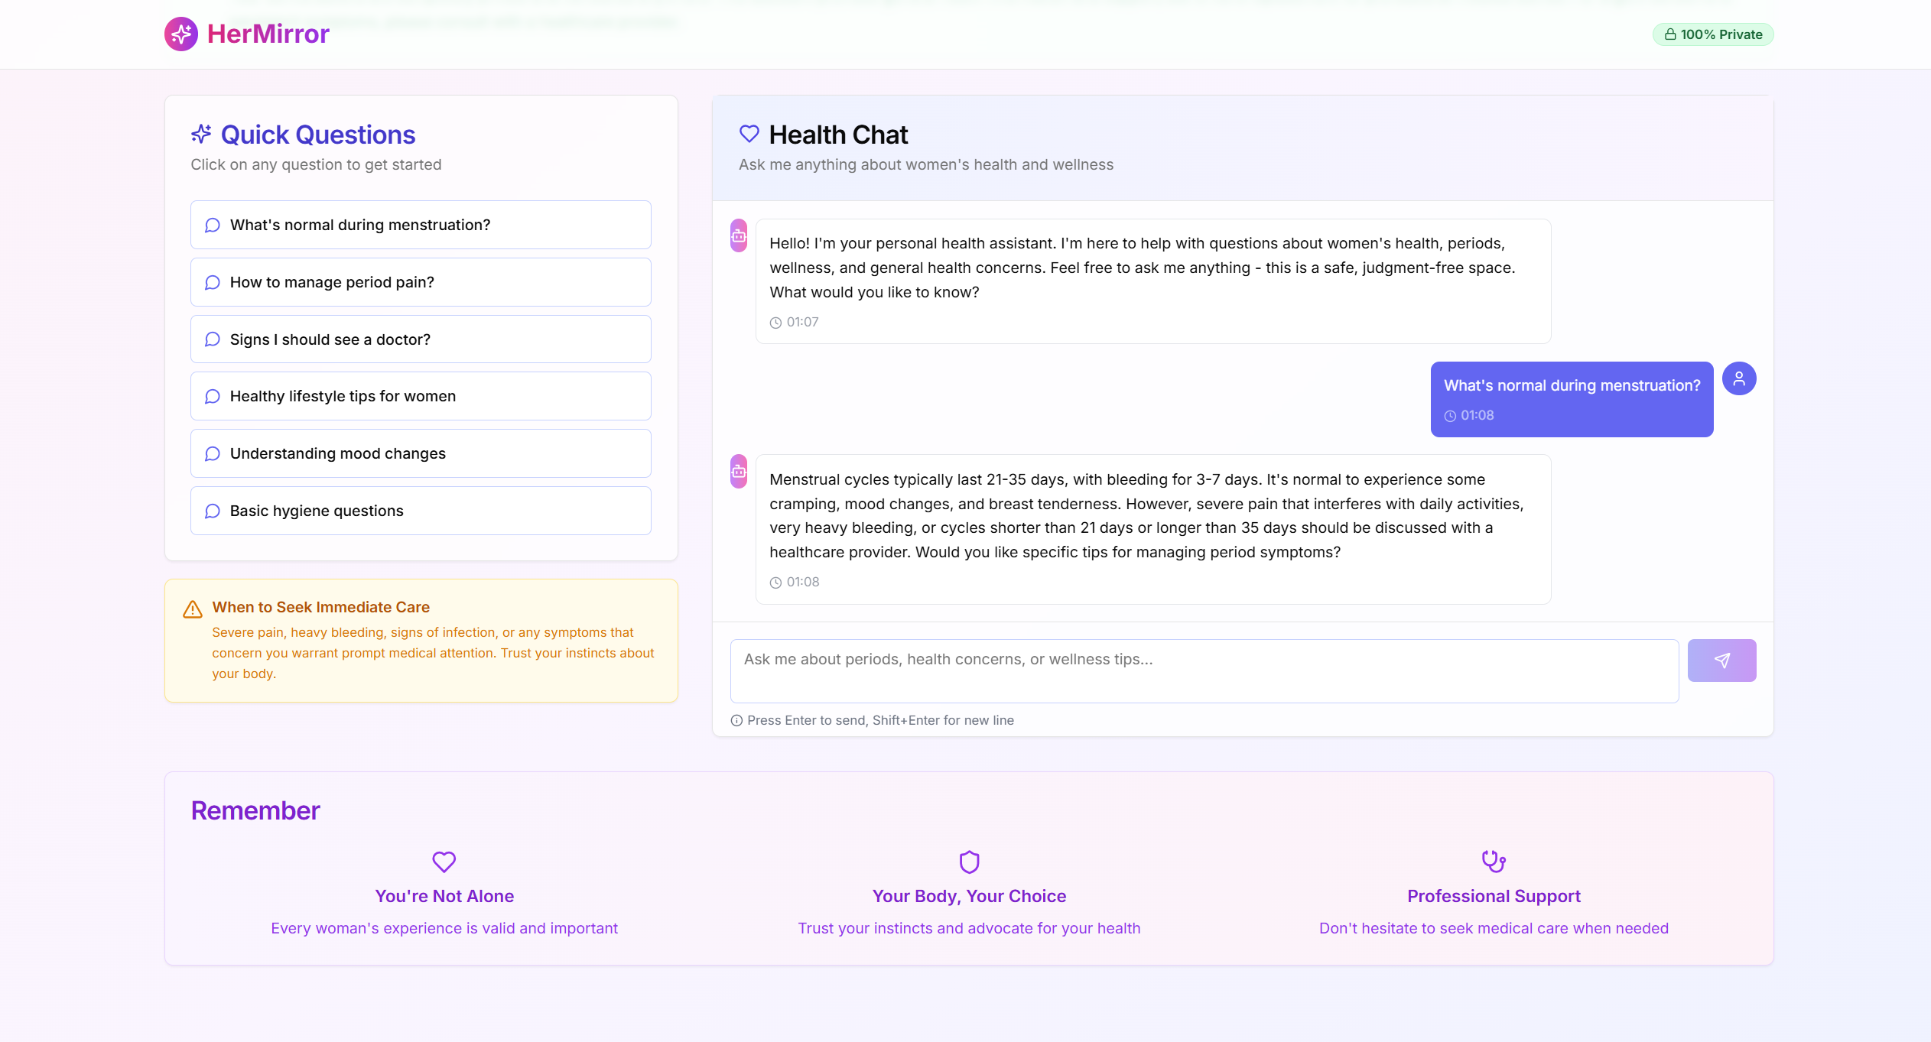The width and height of the screenshot is (1931, 1042).
Task: Click the heart icon above You're Not Alone
Action: 444,862
